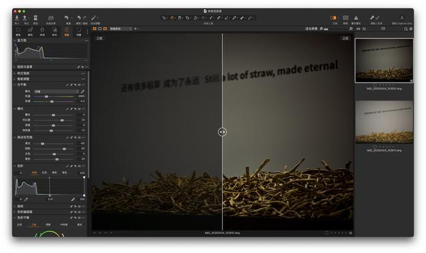
Task: Open the white balance mode dropdown
Action: [x=56, y=92]
